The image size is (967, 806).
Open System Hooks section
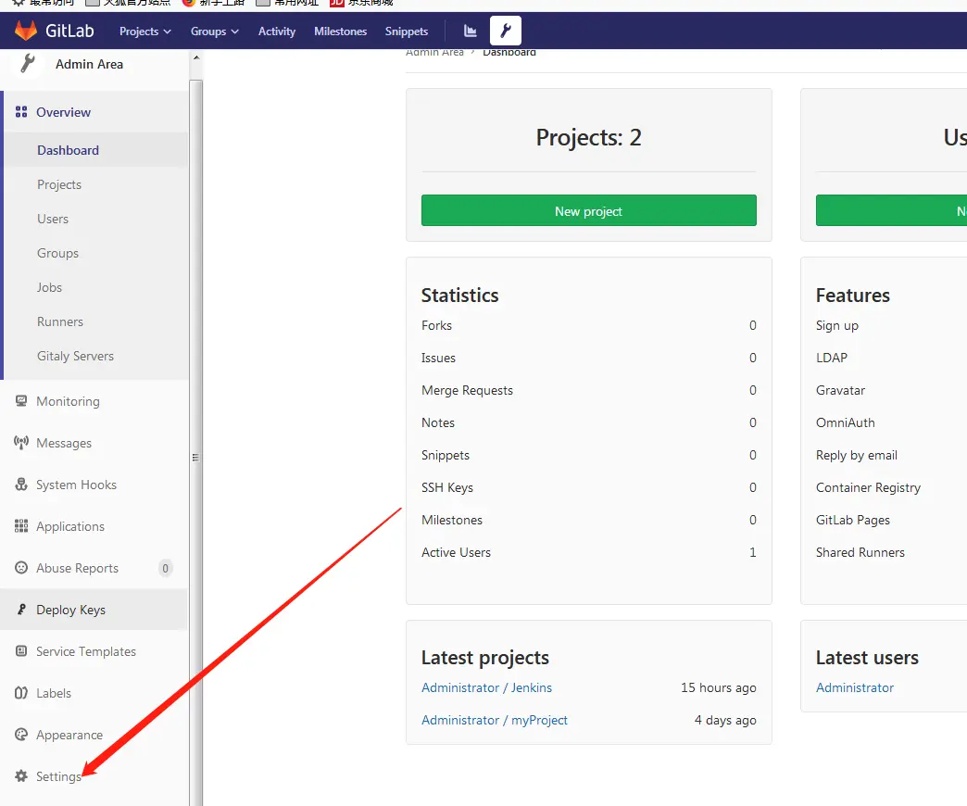point(77,485)
